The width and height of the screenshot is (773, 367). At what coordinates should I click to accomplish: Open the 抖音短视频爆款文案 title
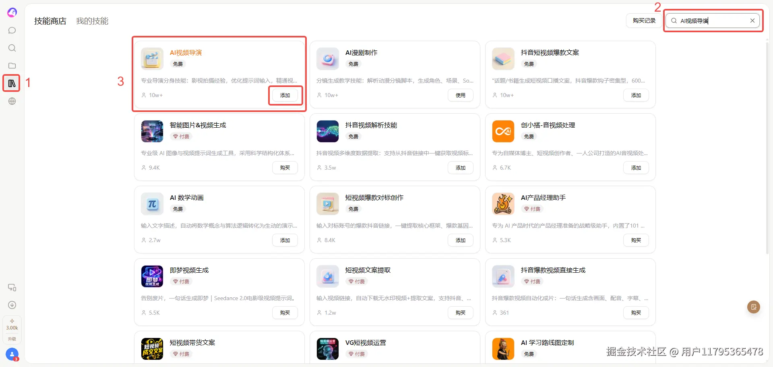(550, 53)
